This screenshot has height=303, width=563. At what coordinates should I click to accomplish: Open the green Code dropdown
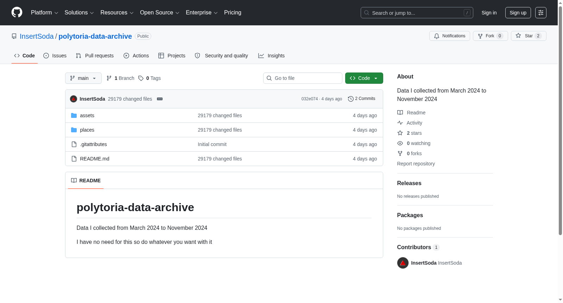click(x=364, y=78)
